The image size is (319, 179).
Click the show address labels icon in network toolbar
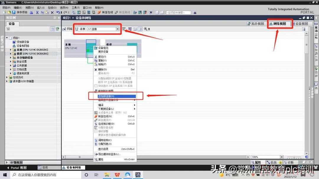[x=130, y=29]
